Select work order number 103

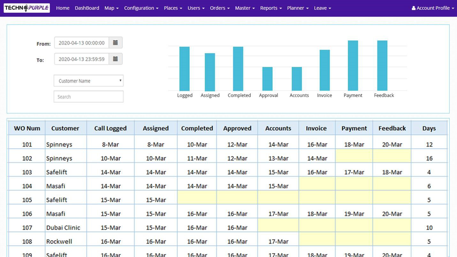click(x=27, y=172)
